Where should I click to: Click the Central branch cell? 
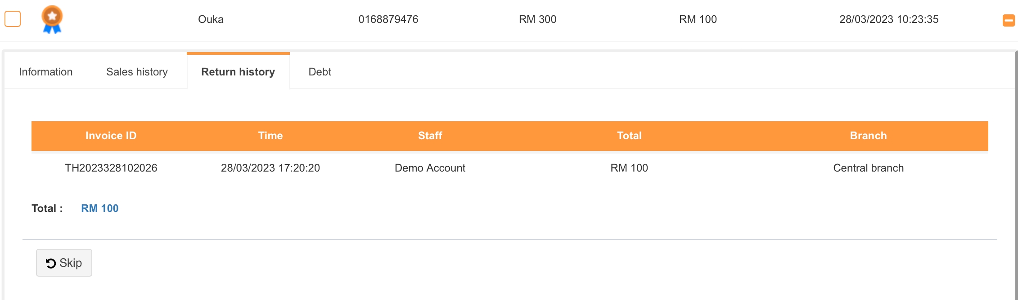[868, 168]
